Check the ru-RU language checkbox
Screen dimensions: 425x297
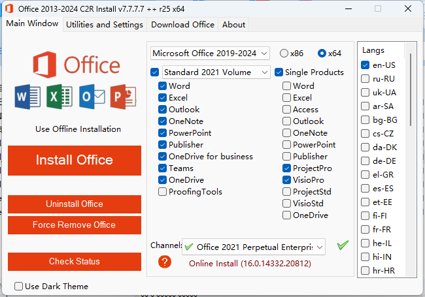click(365, 79)
